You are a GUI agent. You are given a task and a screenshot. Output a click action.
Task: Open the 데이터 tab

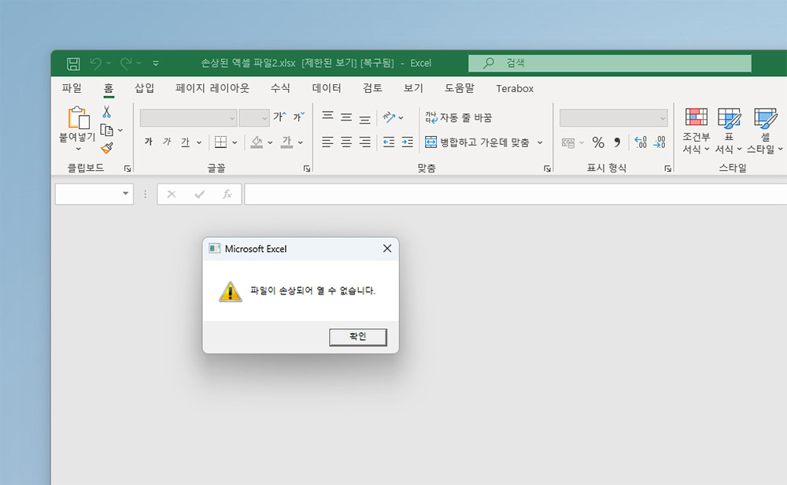(327, 88)
